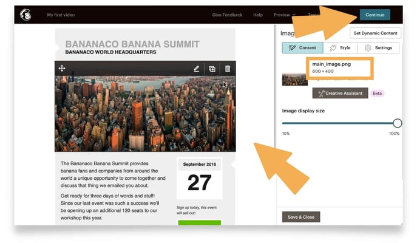
Task: Launch Creative Assistant
Action: tap(340, 93)
